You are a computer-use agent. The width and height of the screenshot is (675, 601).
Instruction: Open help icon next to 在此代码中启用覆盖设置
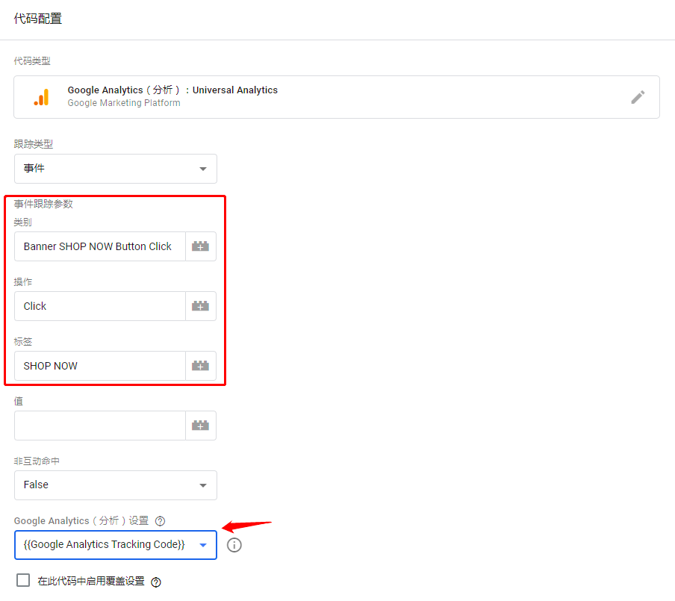[156, 582]
